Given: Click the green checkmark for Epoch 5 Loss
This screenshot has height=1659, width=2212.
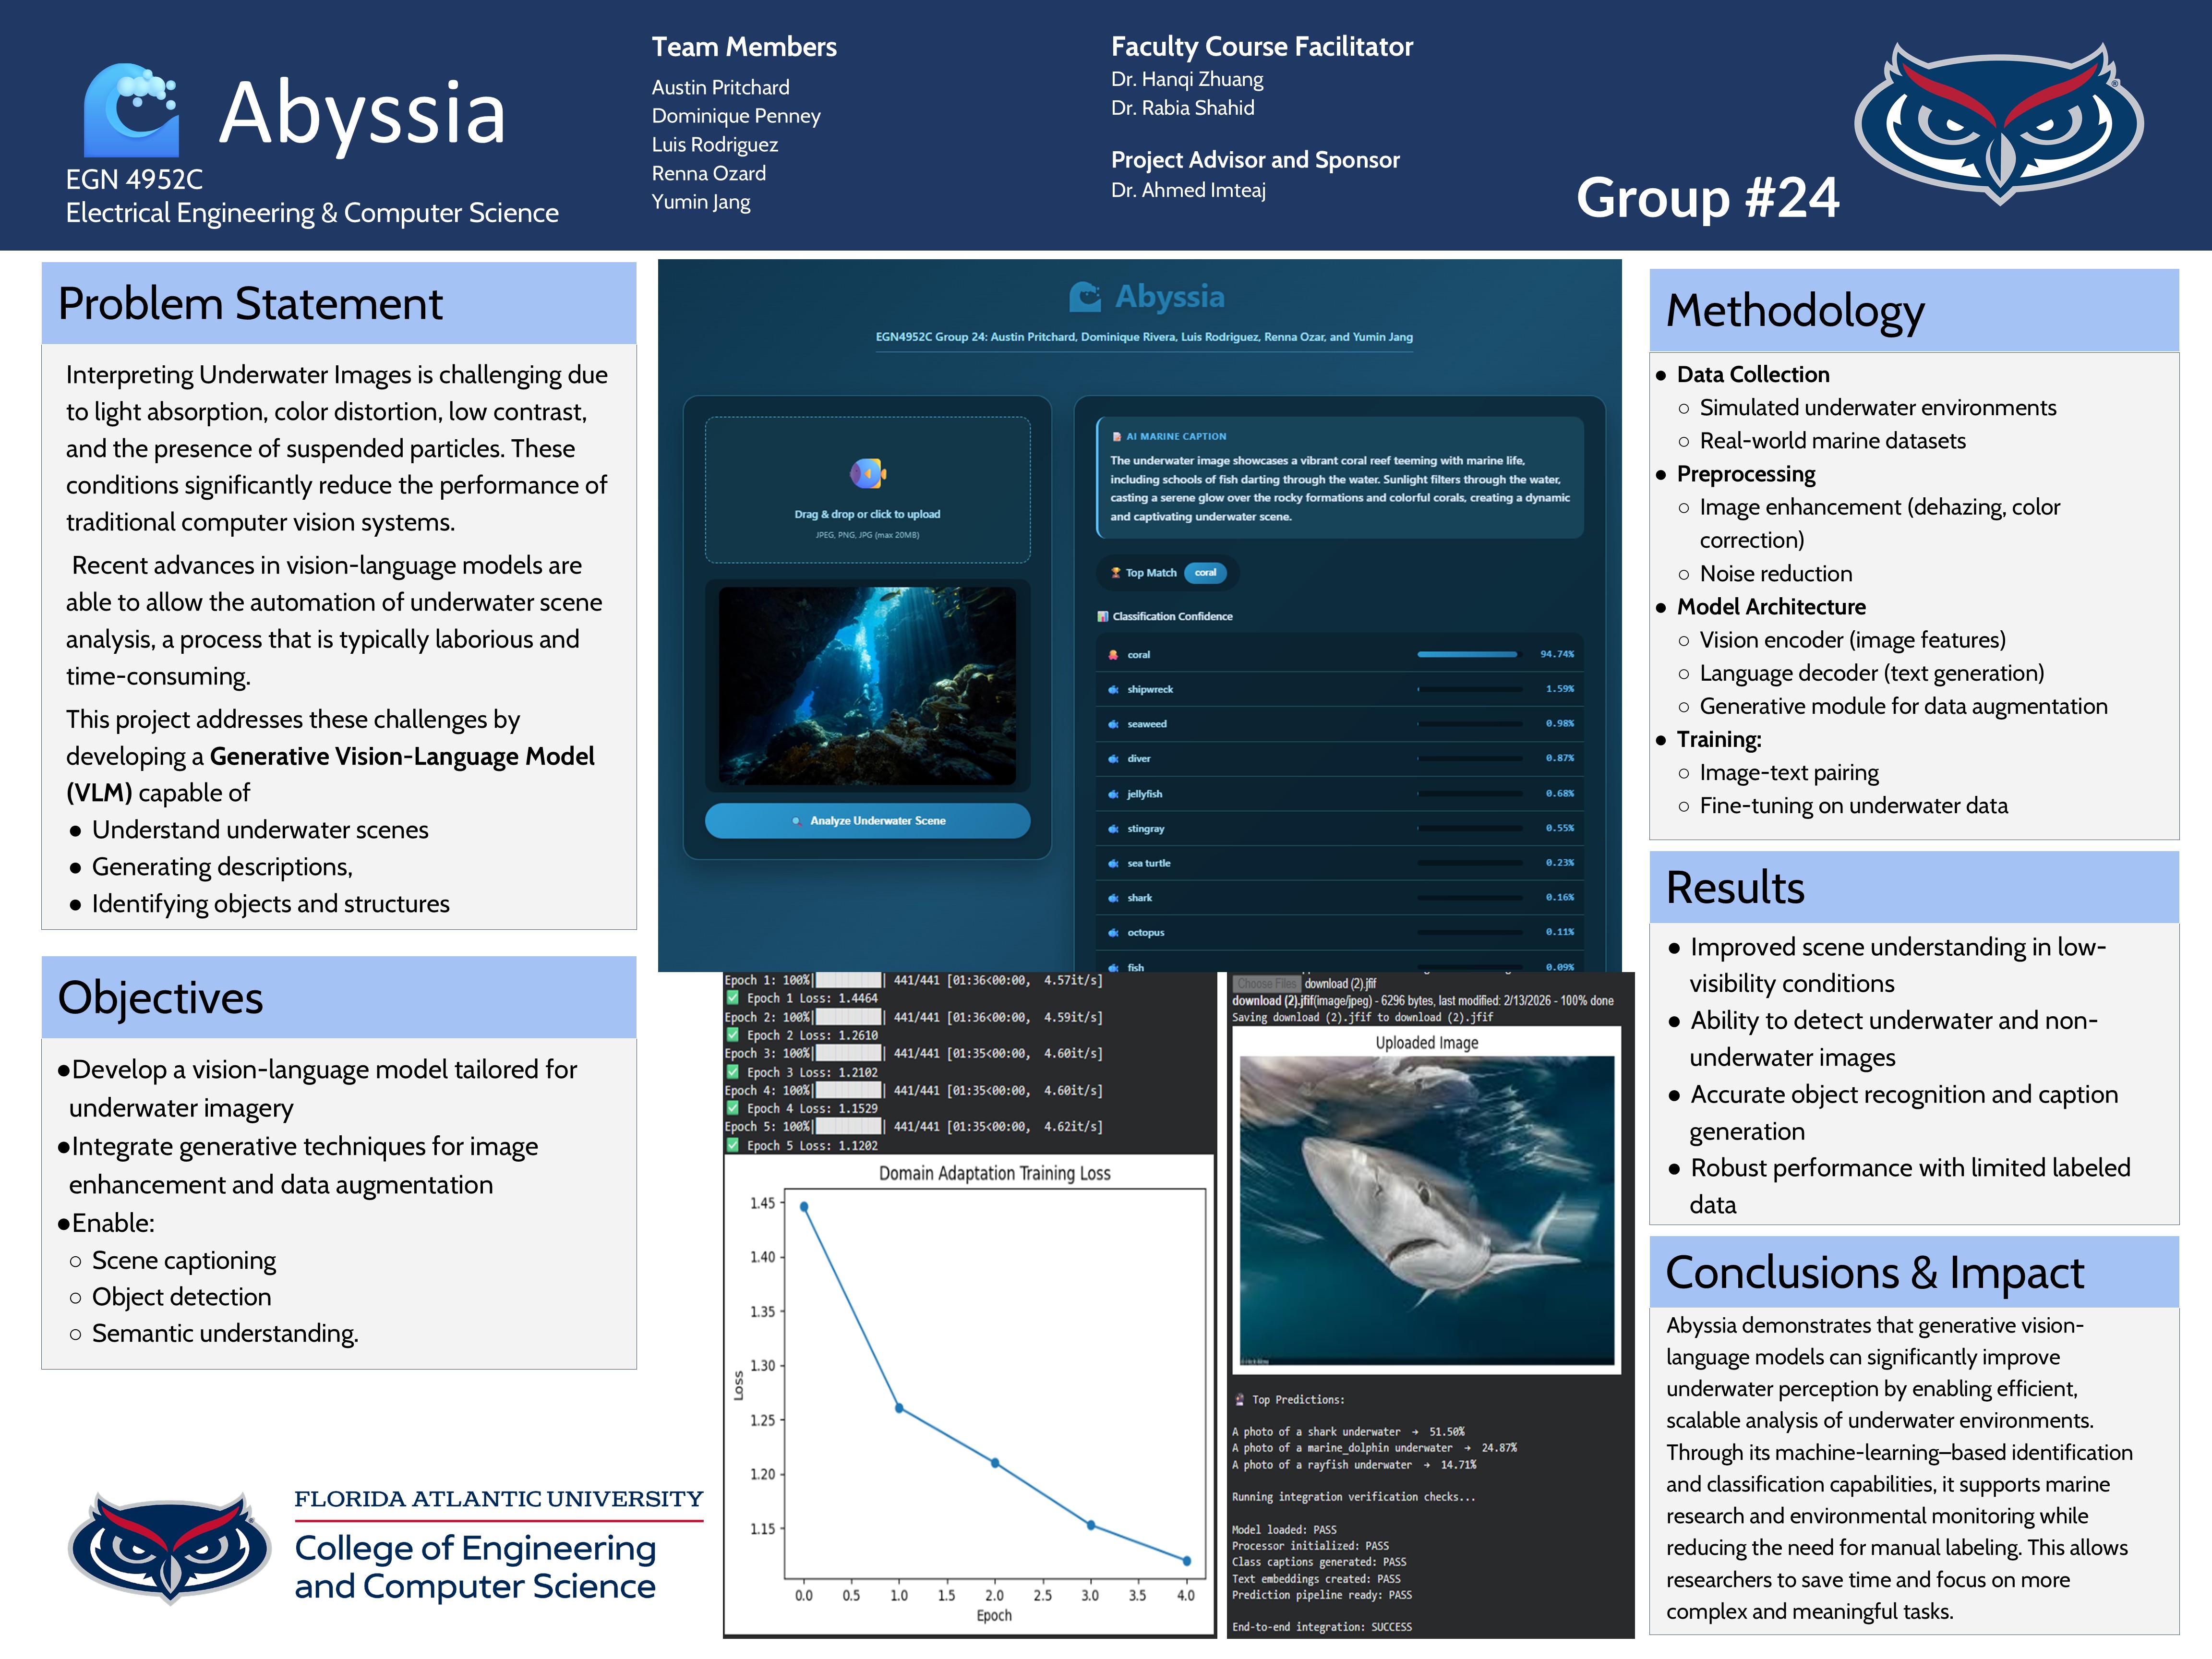Looking at the screenshot, I should tap(733, 1145).
